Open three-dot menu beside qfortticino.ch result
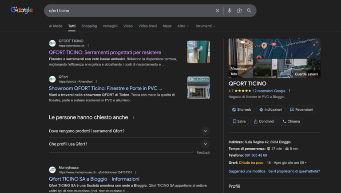 pyautogui.click(x=88, y=46)
